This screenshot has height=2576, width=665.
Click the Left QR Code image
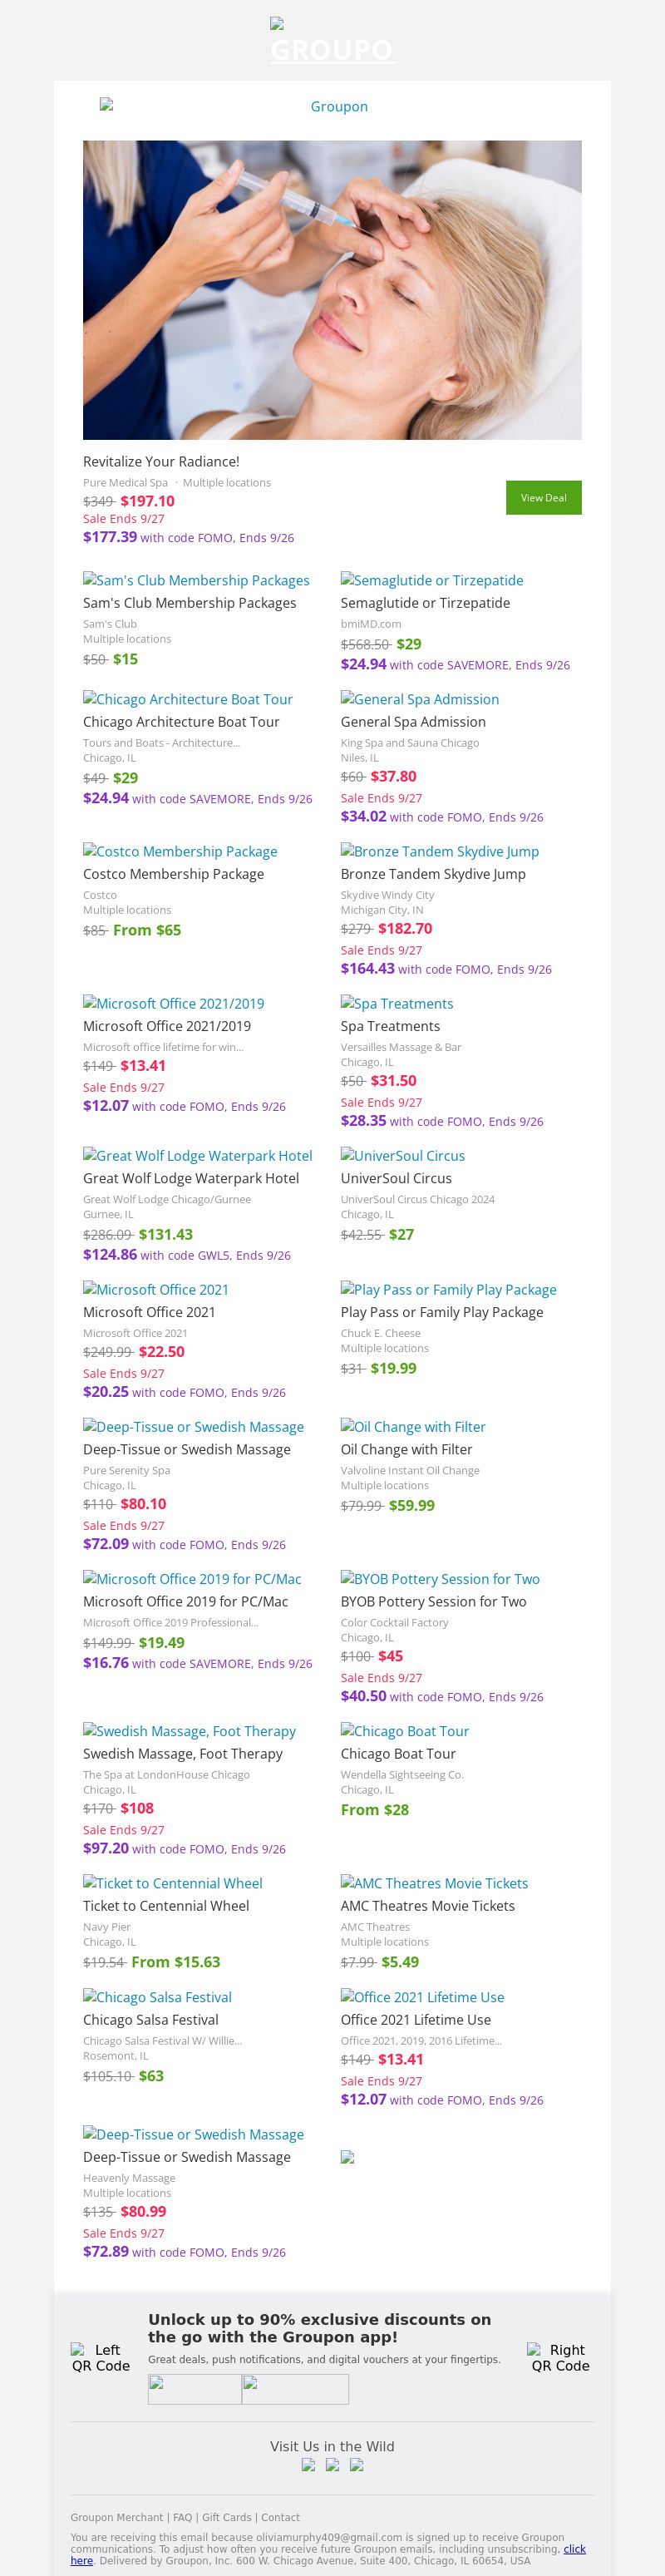[100, 2357]
